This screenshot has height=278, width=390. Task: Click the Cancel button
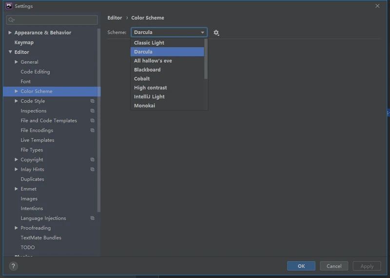click(334, 266)
